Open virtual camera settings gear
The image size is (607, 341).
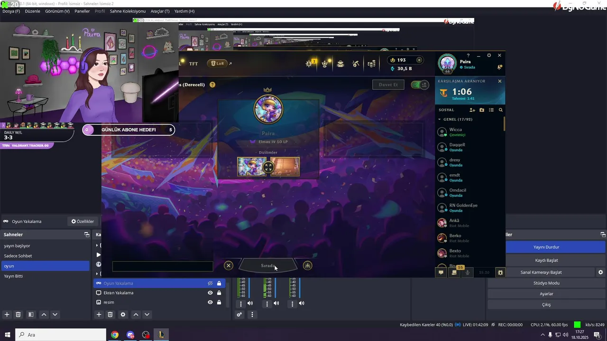(601, 272)
